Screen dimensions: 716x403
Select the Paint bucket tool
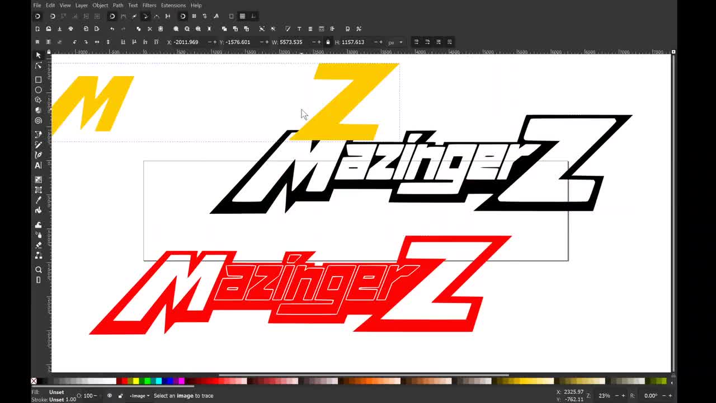click(38, 210)
